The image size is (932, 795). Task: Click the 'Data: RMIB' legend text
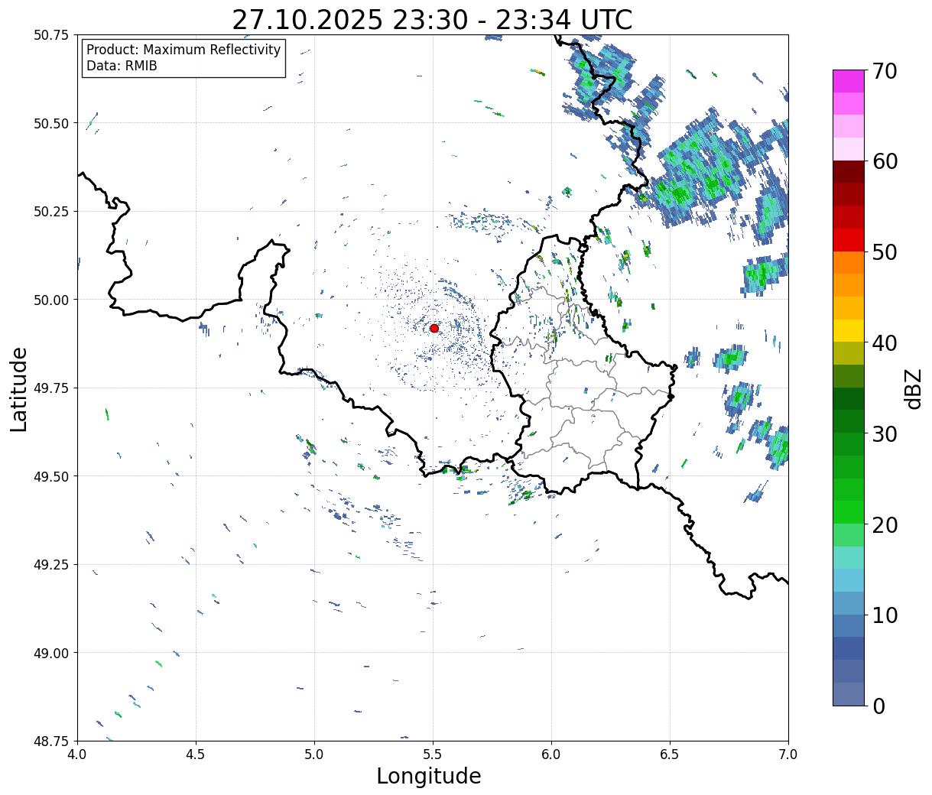[122, 66]
